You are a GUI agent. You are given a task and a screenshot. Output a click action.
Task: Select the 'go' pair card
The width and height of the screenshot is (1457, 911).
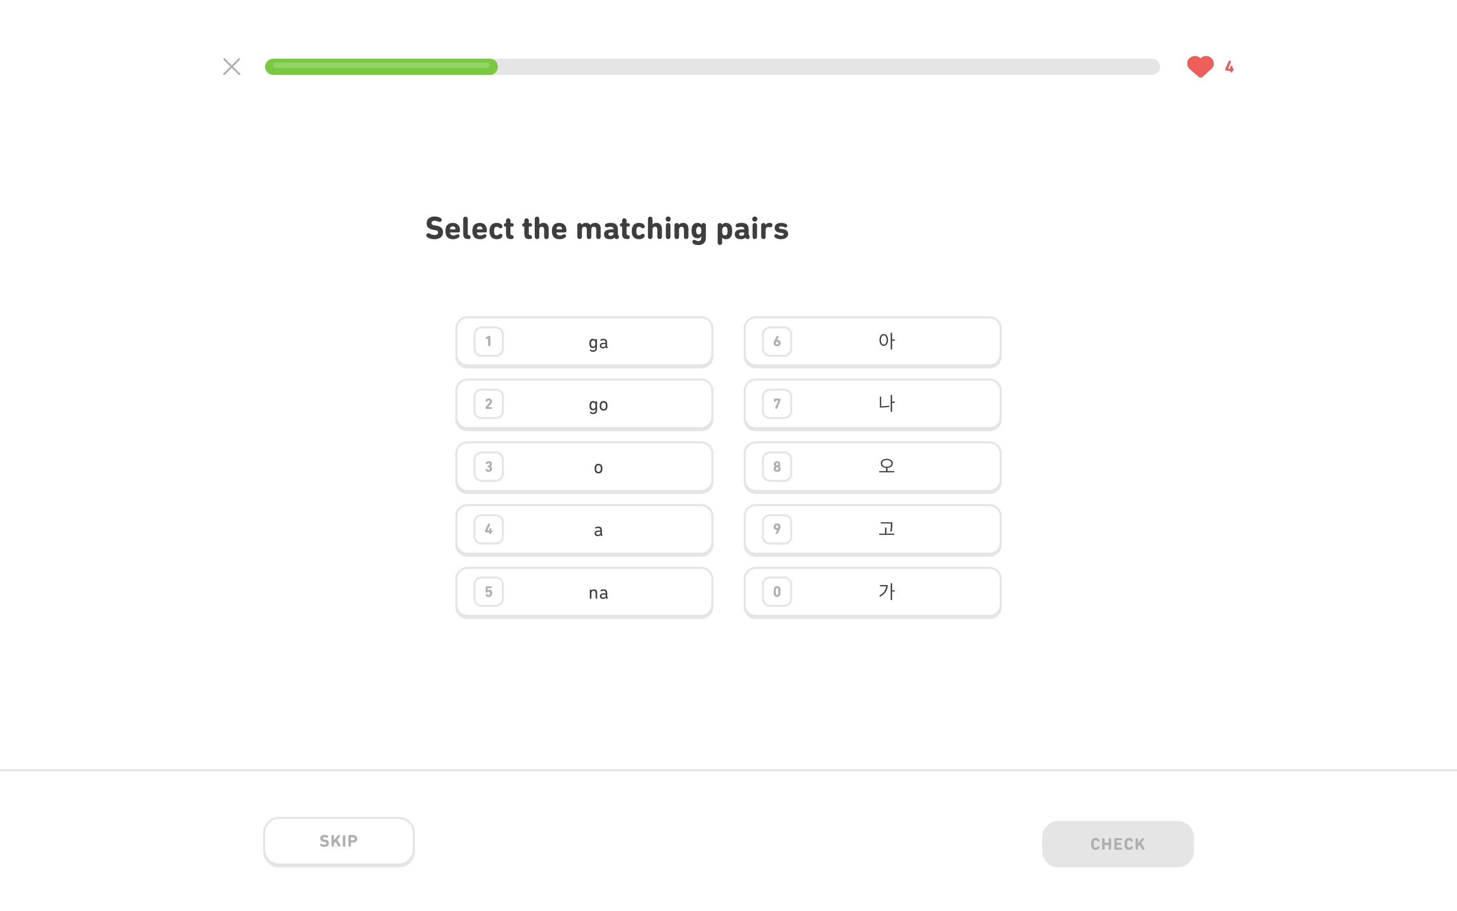pos(584,404)
